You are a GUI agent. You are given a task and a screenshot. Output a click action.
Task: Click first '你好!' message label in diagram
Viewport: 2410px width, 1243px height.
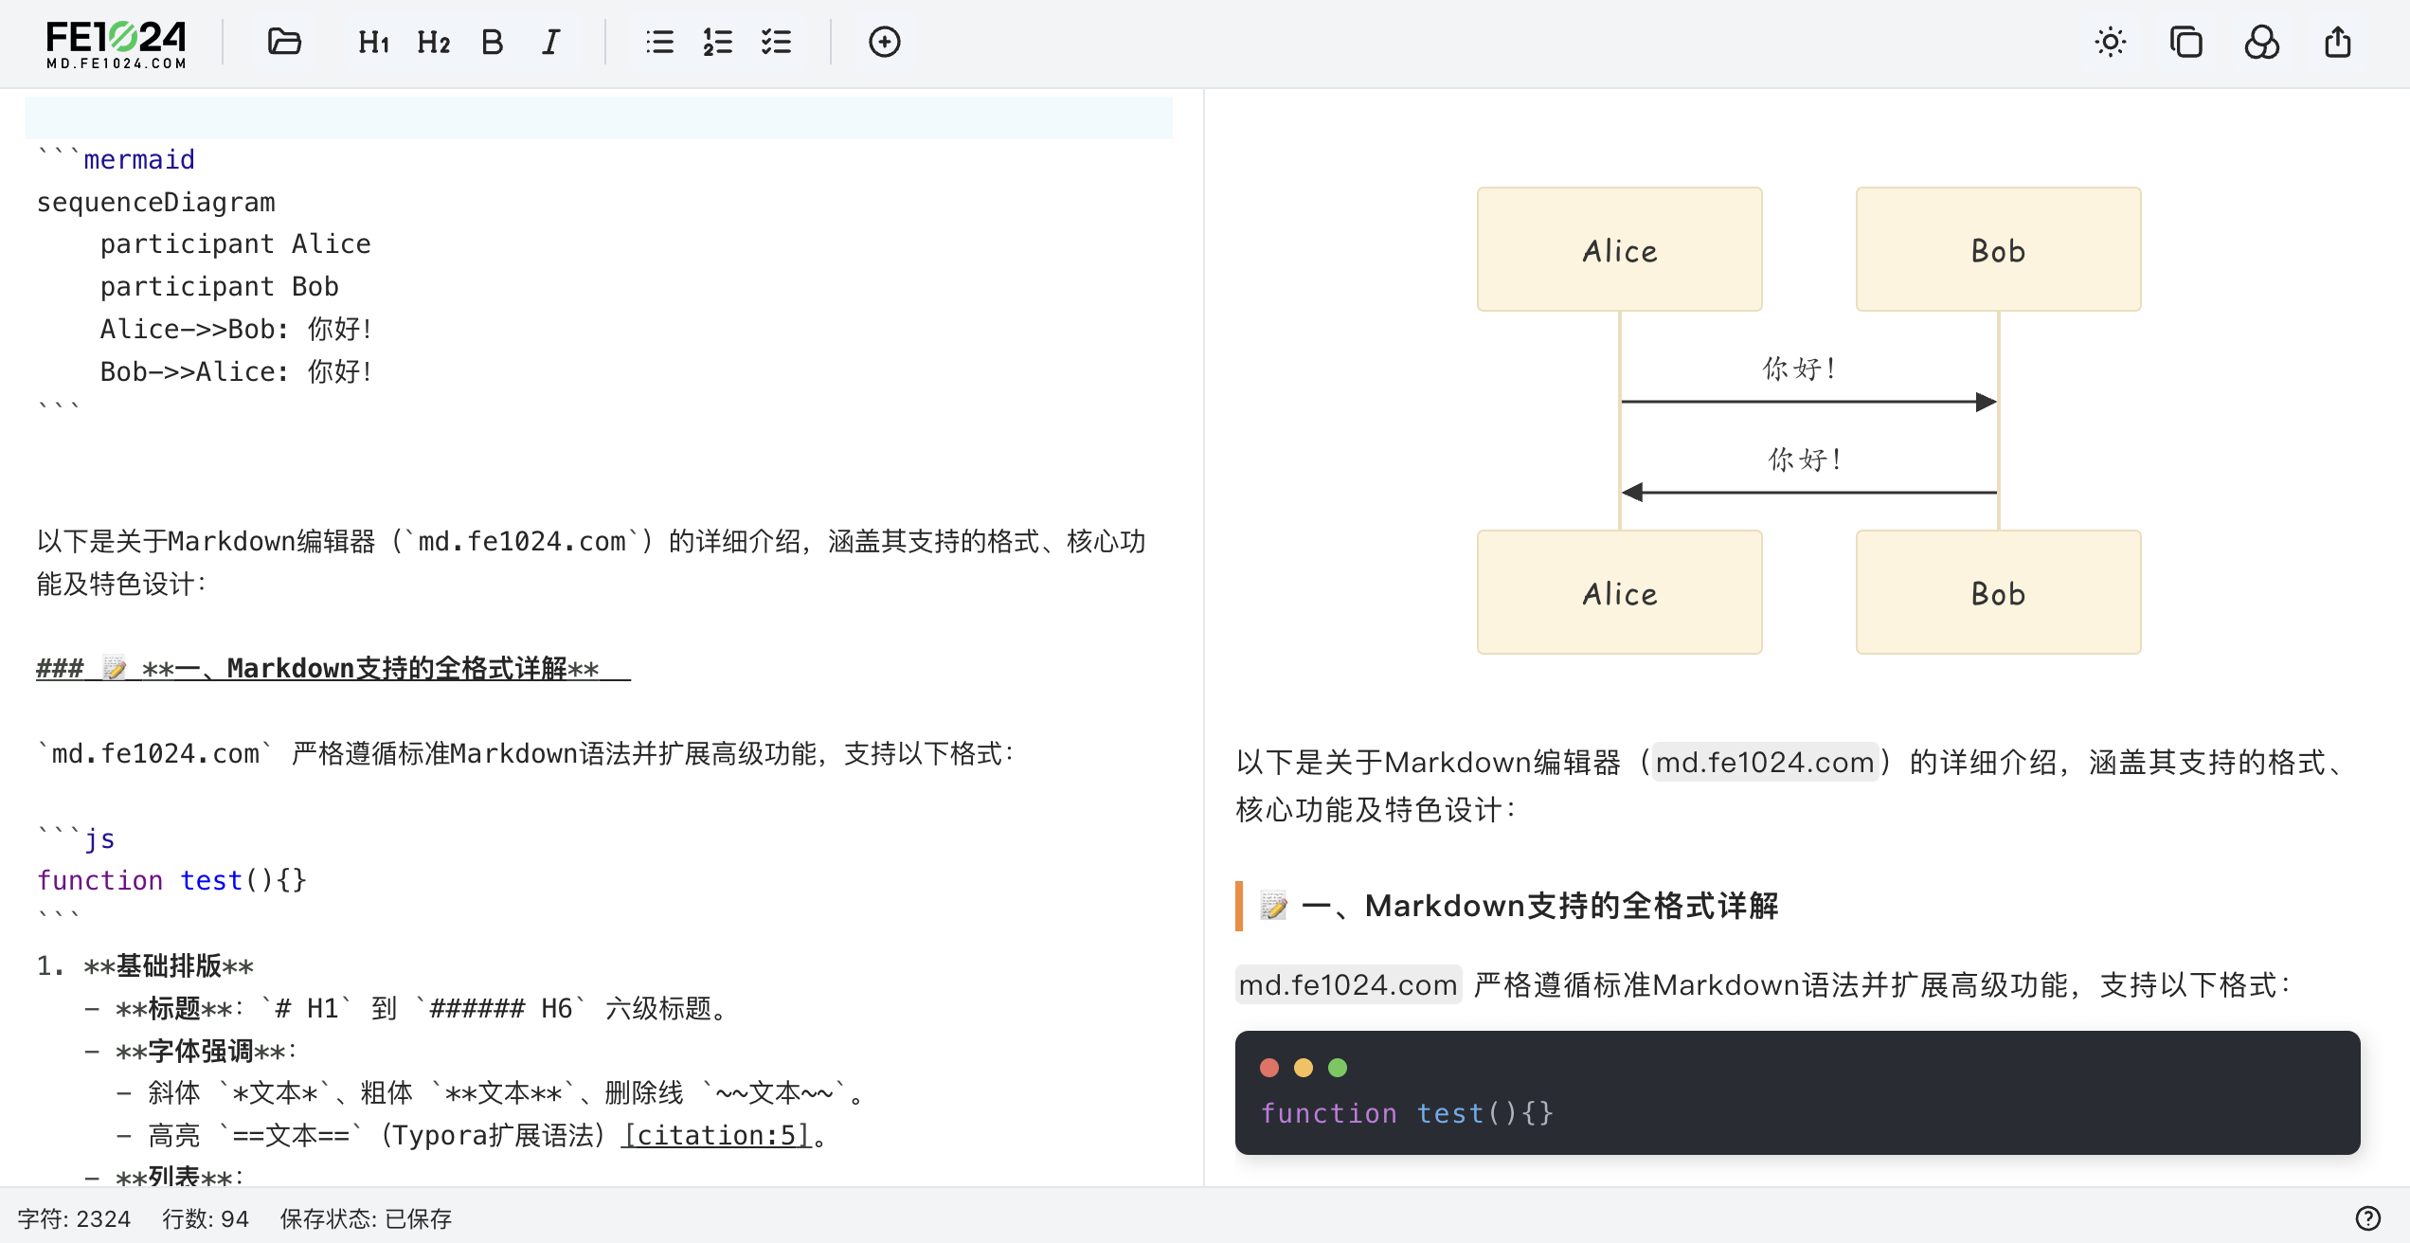tap(1800, 368)
